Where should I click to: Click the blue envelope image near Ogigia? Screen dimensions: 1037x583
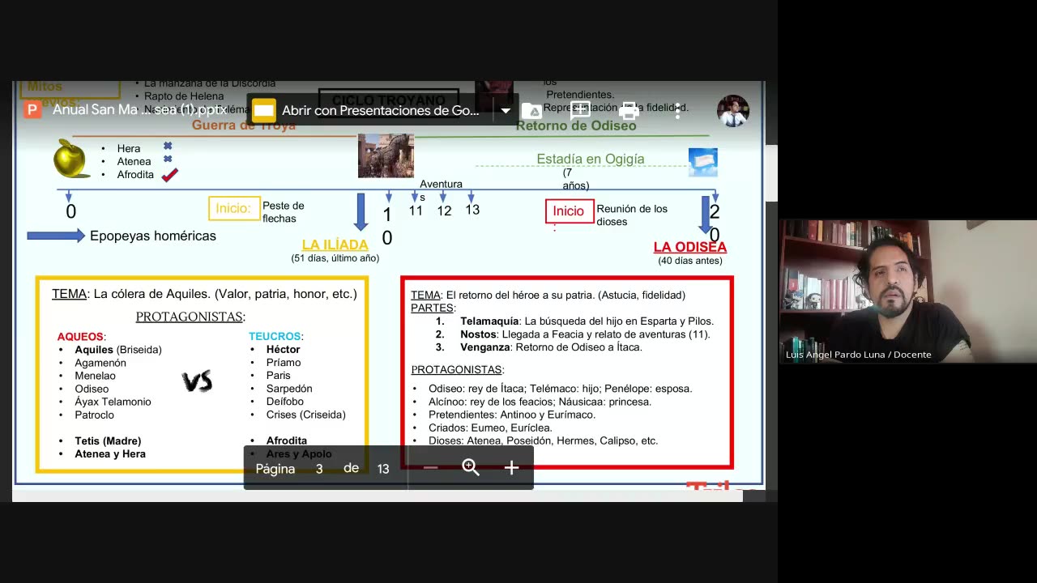tap(702, 161)
